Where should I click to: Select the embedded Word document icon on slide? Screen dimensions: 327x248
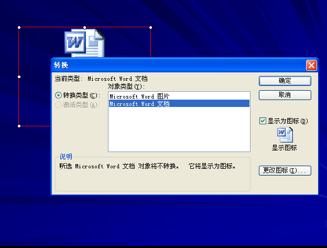[84, 43]
